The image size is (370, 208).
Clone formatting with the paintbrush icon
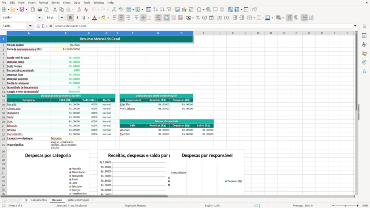click(x=79, y=9)
